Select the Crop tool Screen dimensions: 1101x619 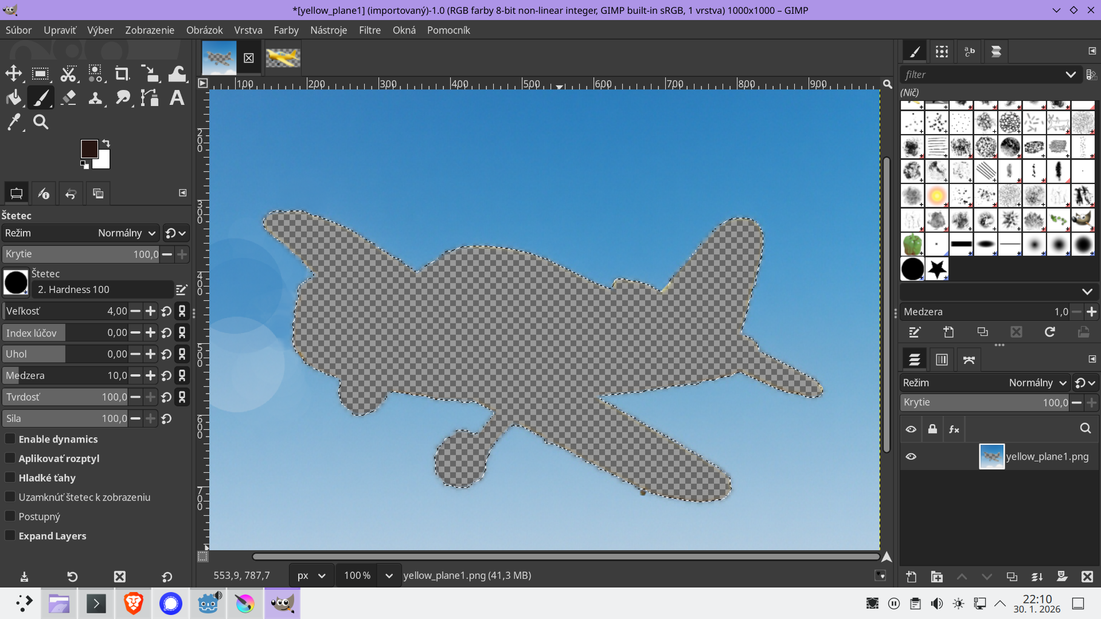click(122, 73)
